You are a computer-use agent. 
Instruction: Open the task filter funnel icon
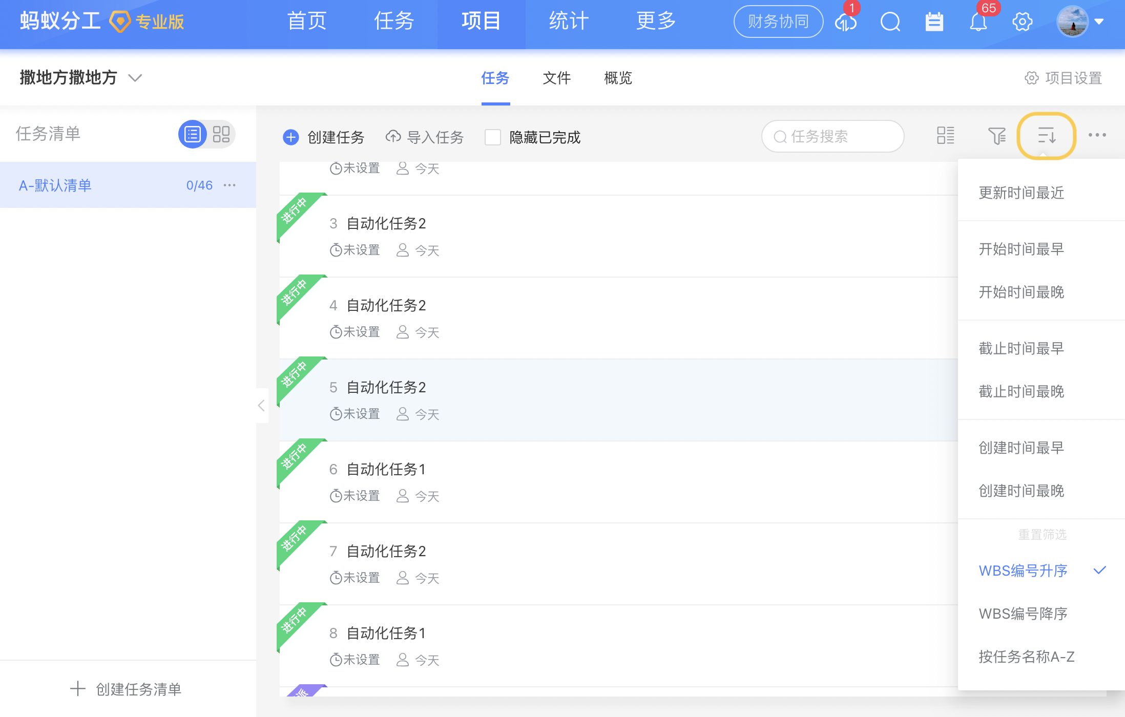[x=996, y=136]
